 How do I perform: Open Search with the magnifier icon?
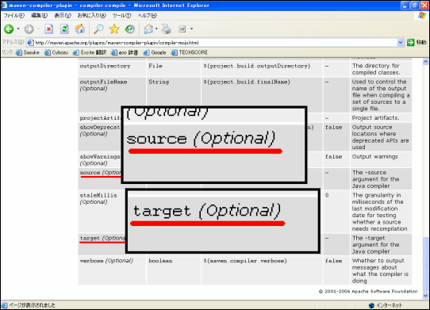[x=98, y=29]
